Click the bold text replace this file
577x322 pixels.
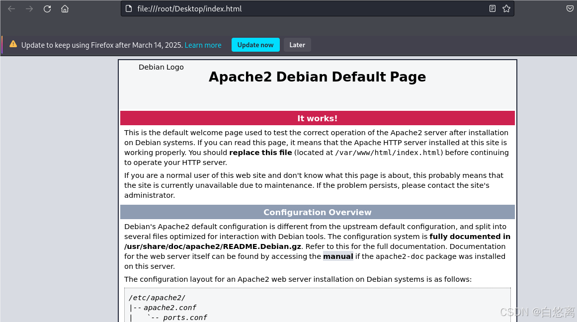point(260,153)
